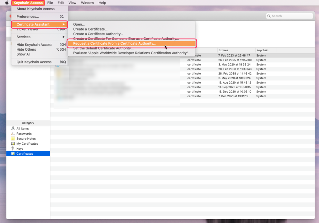Select Secure Notes category
This screenshot has width=319, height=223.
28,139
